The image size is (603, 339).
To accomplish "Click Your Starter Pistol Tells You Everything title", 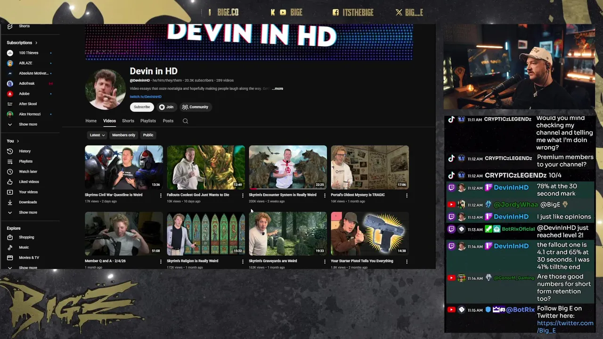I will point(362,261).
